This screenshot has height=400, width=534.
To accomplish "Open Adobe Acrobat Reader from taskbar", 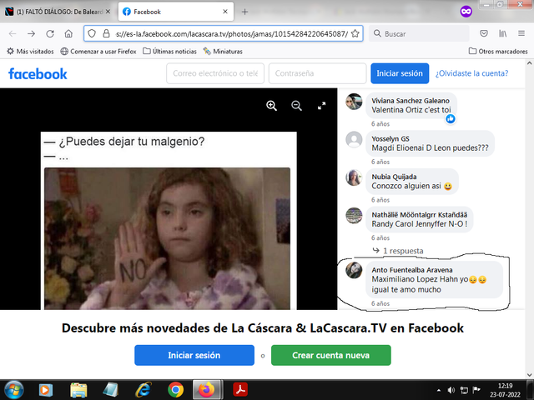I will (x=240, y=390).
